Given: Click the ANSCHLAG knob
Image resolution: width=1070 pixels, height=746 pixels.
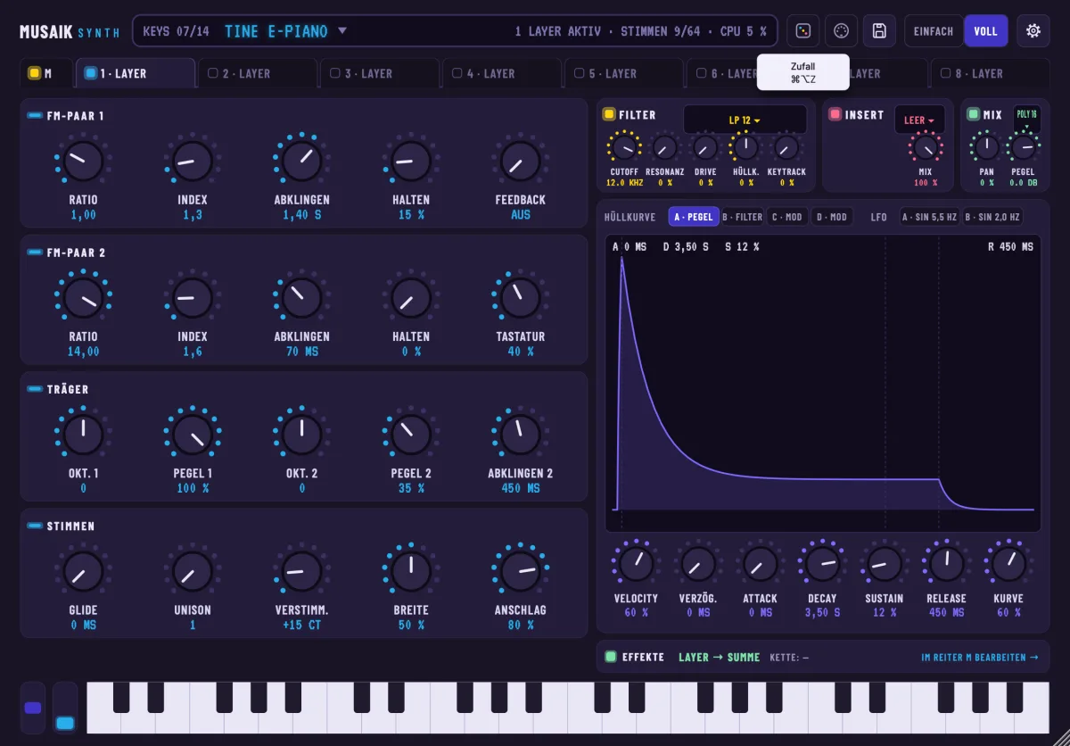Looking at the screenshot, I should [521, 571].
